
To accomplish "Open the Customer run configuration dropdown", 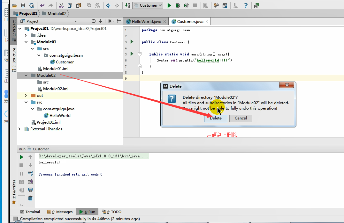I will 148,5.
